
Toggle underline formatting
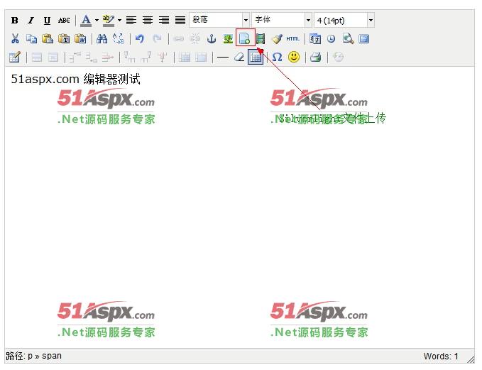pyautogui.click(x=47, y=21)
